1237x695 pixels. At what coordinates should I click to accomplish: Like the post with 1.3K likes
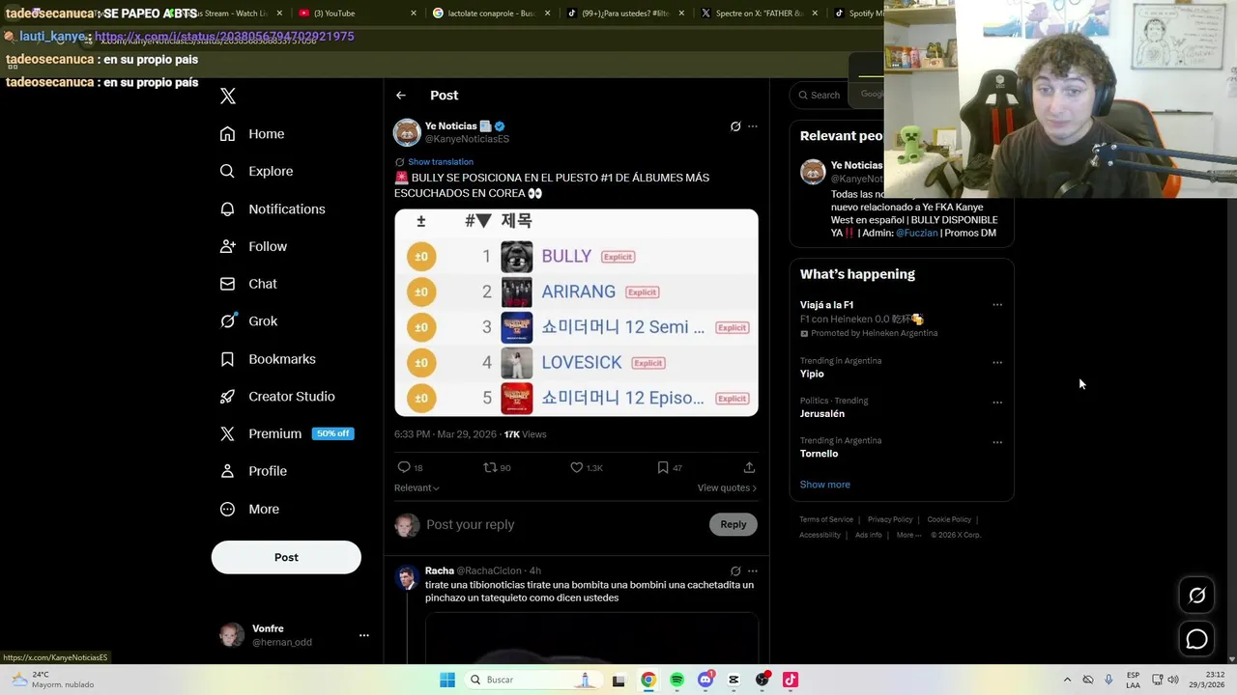[x=577, y=467]
